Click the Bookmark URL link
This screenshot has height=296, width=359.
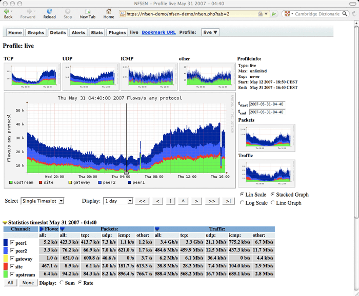(x=158, y=32)
